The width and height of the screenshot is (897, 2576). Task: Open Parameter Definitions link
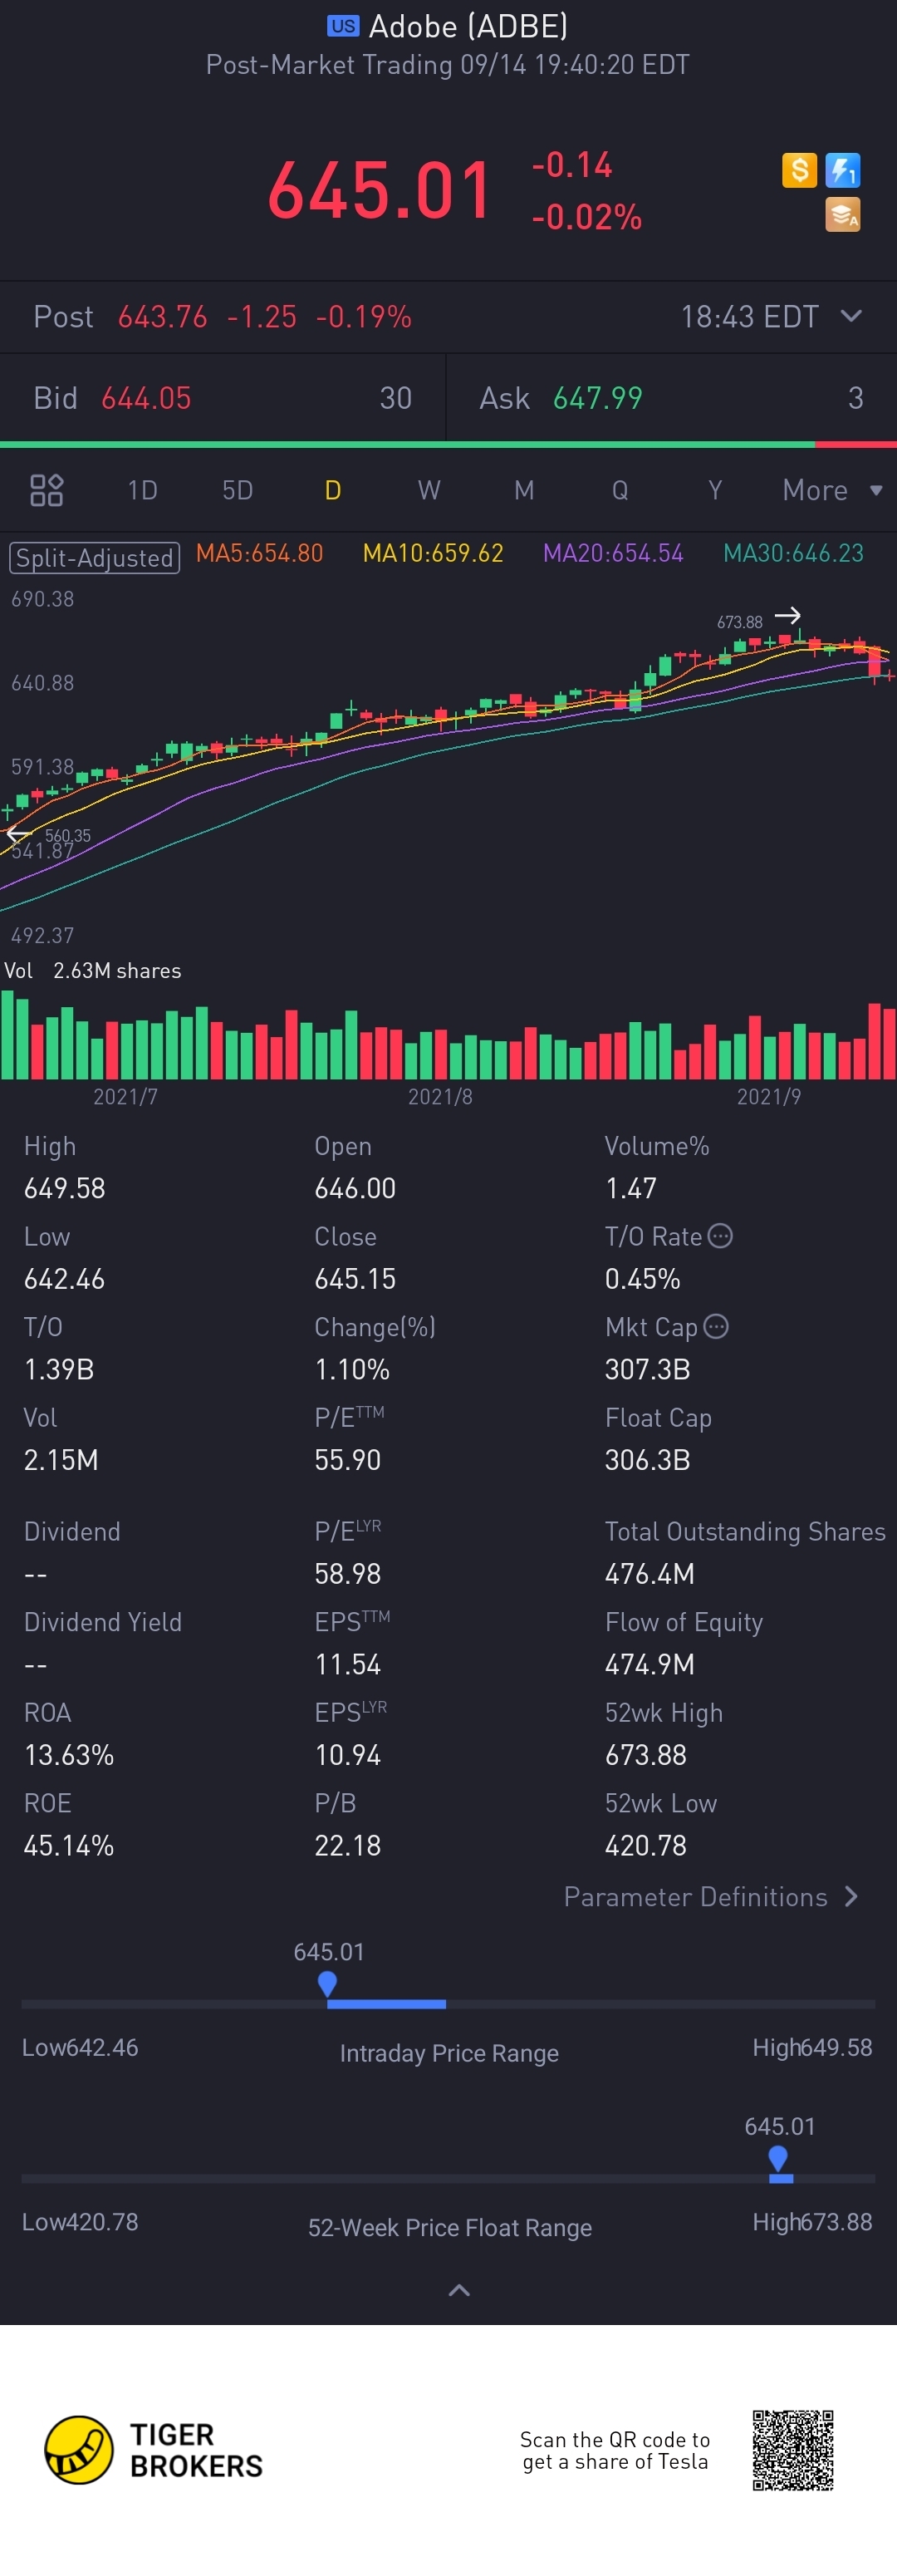[711, 1896]
